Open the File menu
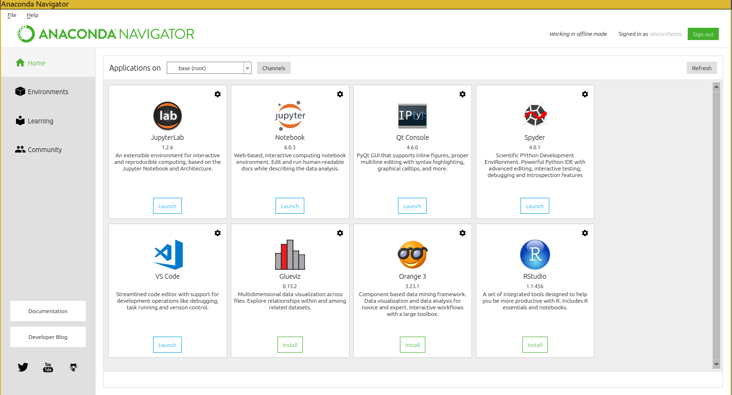Viewport: 732px width, 395px height. pyautogui.click(x=12, y=15)
